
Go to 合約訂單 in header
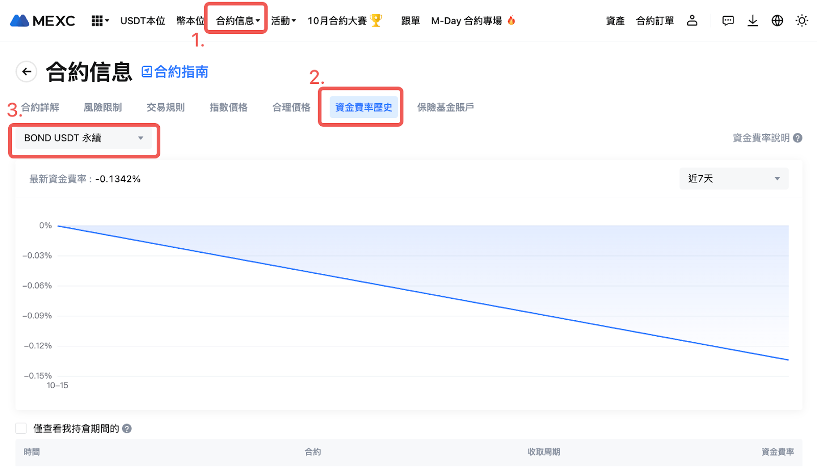[655, 21]
